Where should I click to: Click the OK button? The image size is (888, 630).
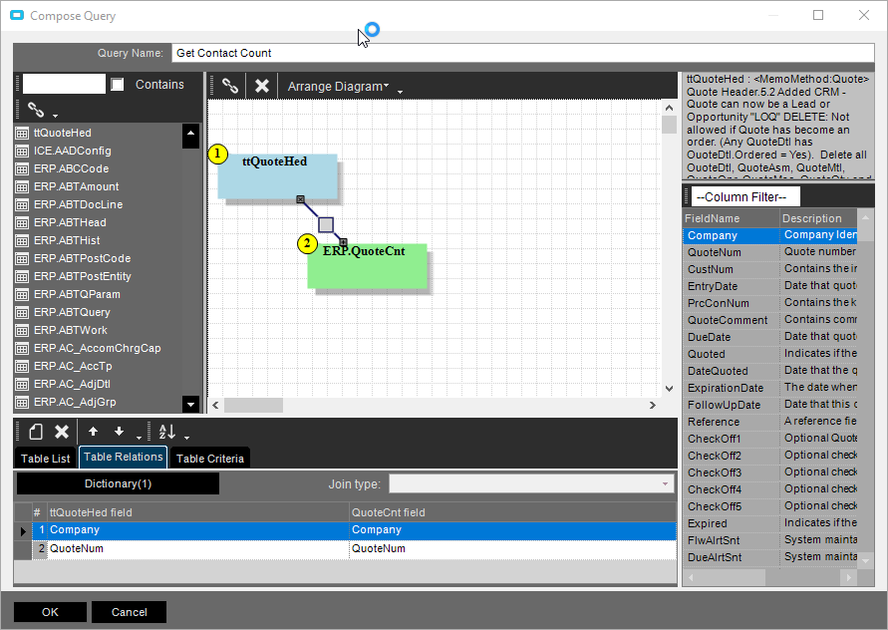click(50, 612)
